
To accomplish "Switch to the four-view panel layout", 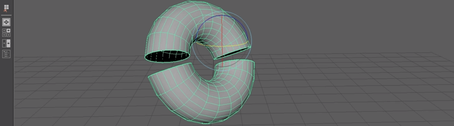I will coord(6,33).
